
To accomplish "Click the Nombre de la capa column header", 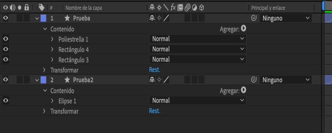I will pyautogui.click(x=84, y=8).
